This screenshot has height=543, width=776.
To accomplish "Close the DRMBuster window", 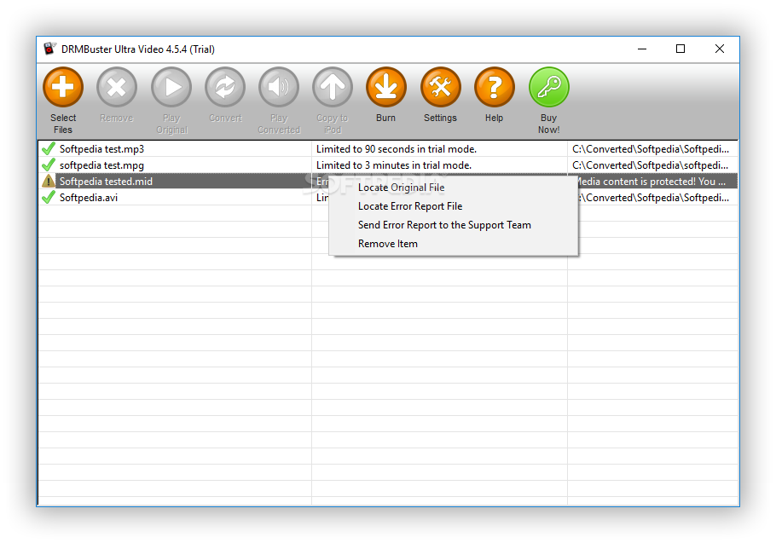I will (720, 49).
